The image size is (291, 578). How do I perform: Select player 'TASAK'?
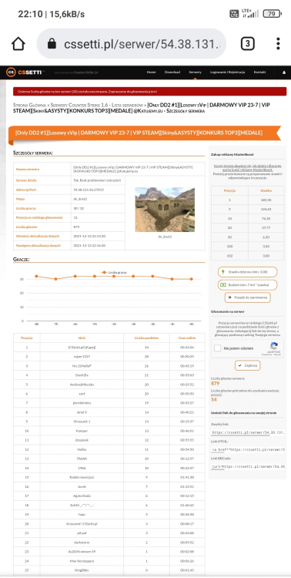click(82, 459)
